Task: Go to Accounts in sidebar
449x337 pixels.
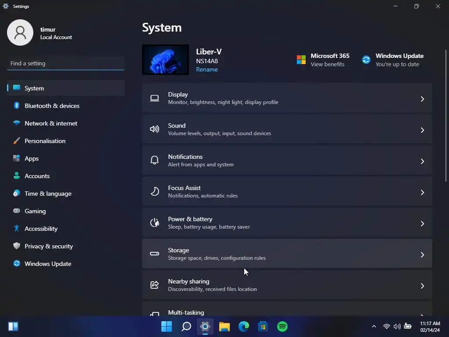Action: point(66,176)
